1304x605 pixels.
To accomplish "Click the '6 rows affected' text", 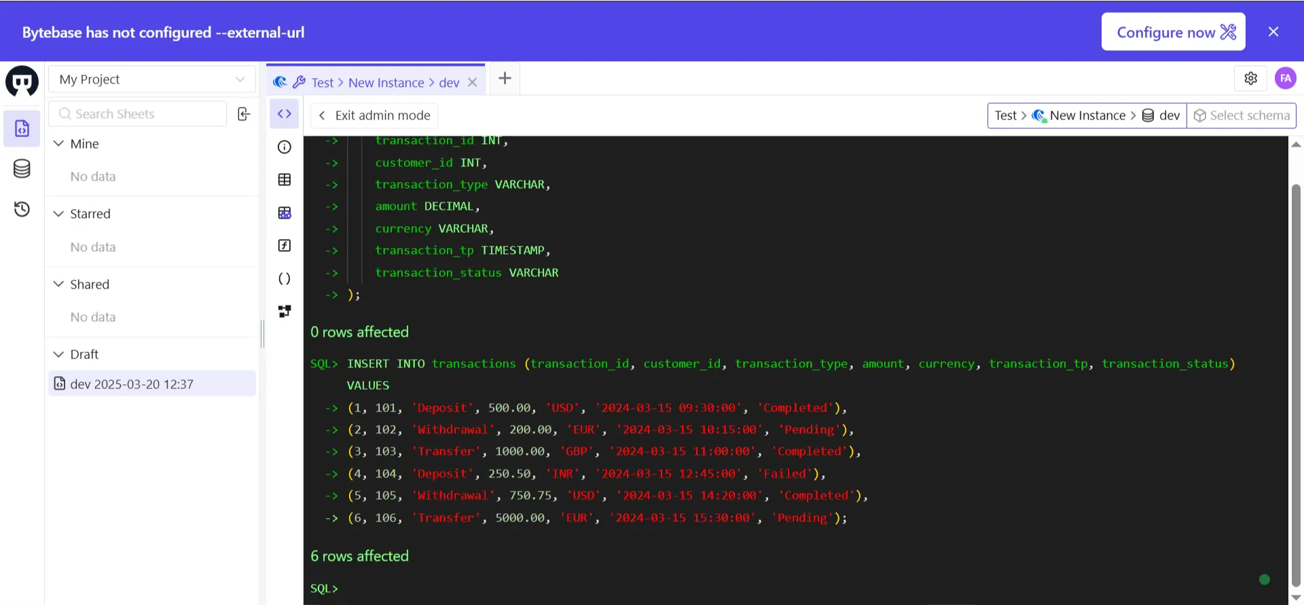I will click(360, 556).
